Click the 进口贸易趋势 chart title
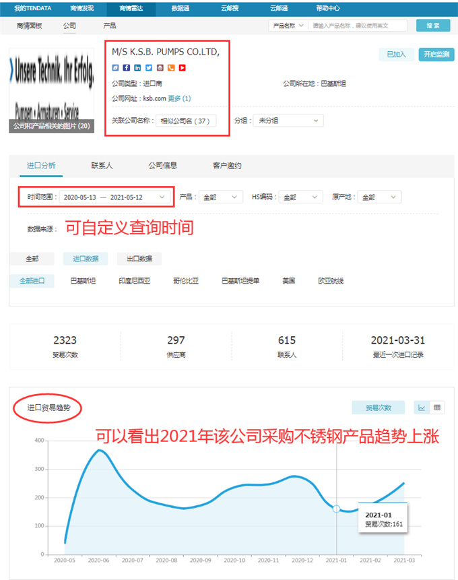Viewport: 458px width, 580px height. coord(48,408)
